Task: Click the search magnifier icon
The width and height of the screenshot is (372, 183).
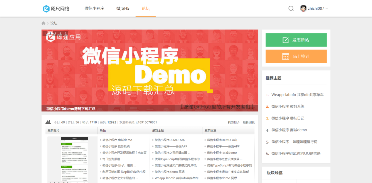Action: pos(291,8)
